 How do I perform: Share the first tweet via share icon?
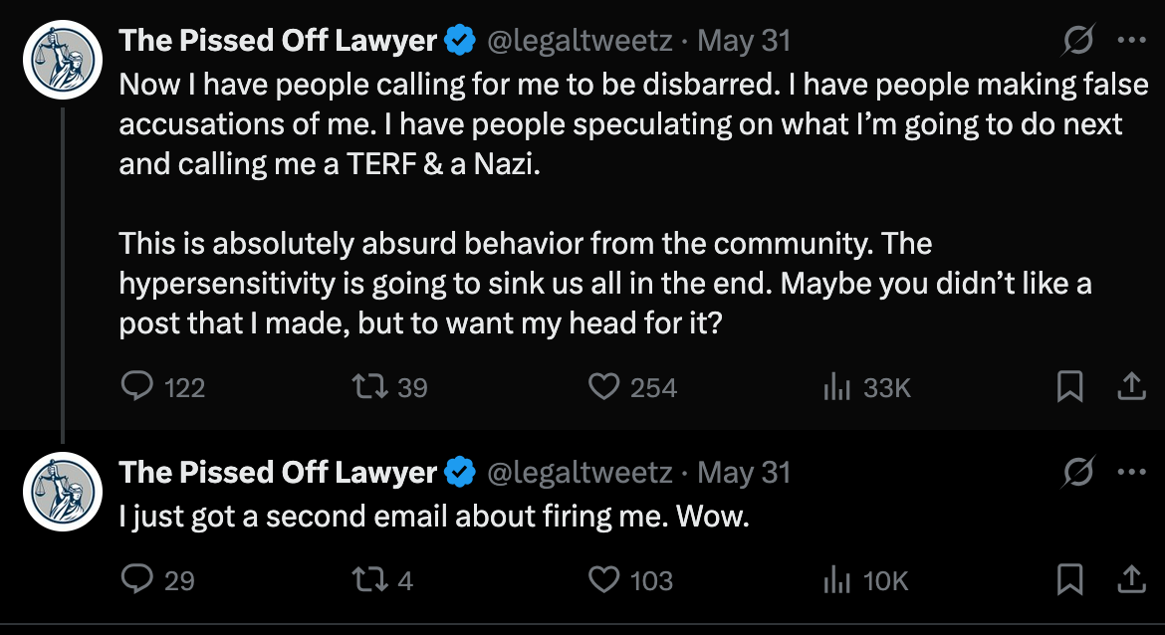(1131, 386)
